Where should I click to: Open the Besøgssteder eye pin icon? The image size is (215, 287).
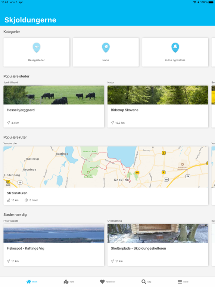coord(37,47)
